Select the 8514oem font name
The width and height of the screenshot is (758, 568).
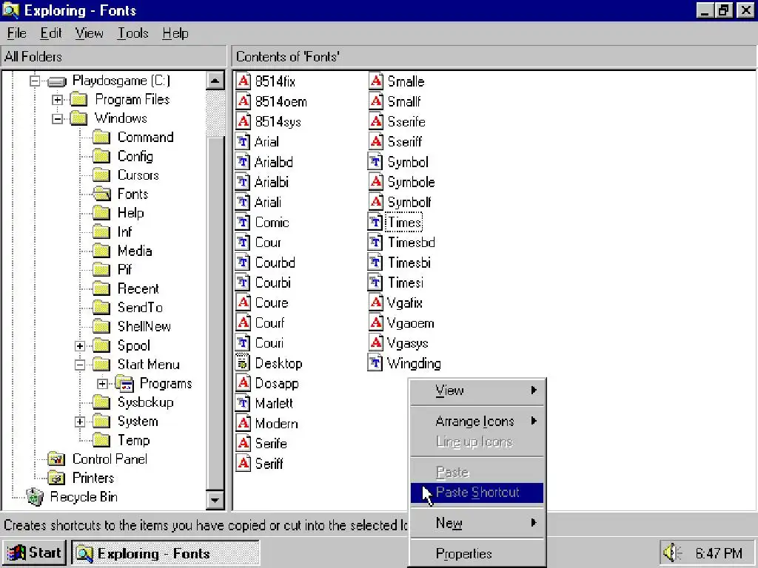coord(281,101)
